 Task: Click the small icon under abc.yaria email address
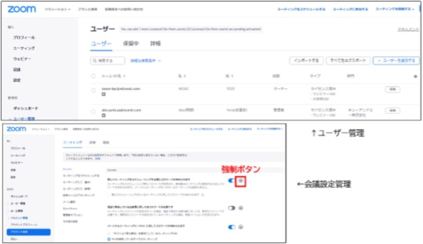click(x=104, y=116)
